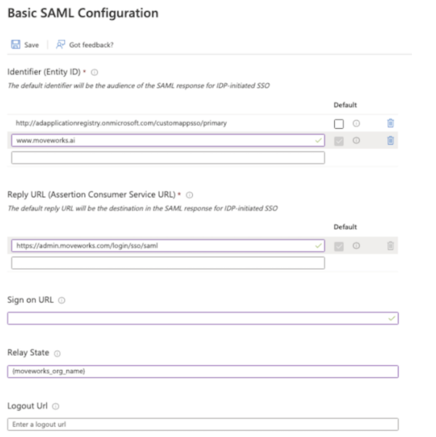Toggle Default checkbox for www.moveworks.ai identifier

coord(339,141)
